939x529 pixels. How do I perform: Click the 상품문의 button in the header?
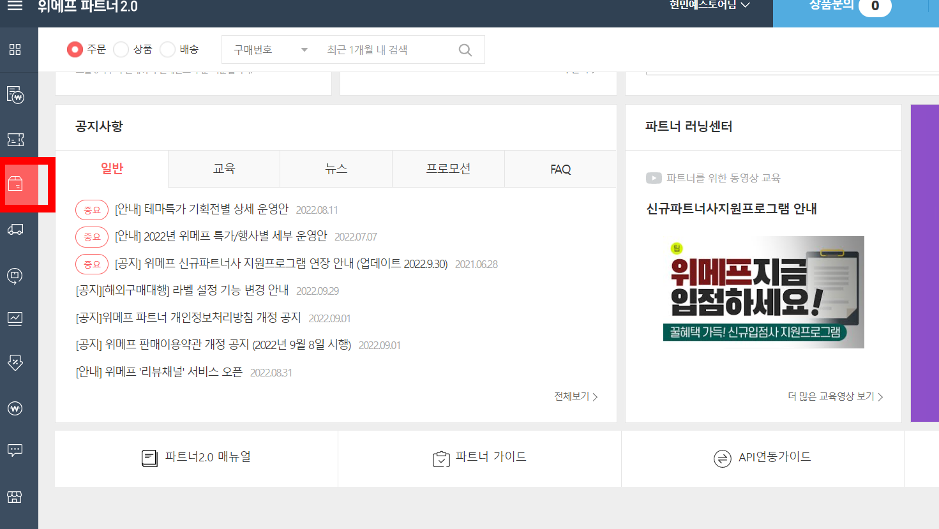pyautogui.click(x=832, y=5)
